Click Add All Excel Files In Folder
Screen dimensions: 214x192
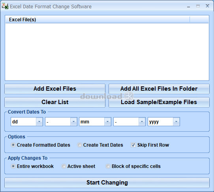tap(159, 89)
